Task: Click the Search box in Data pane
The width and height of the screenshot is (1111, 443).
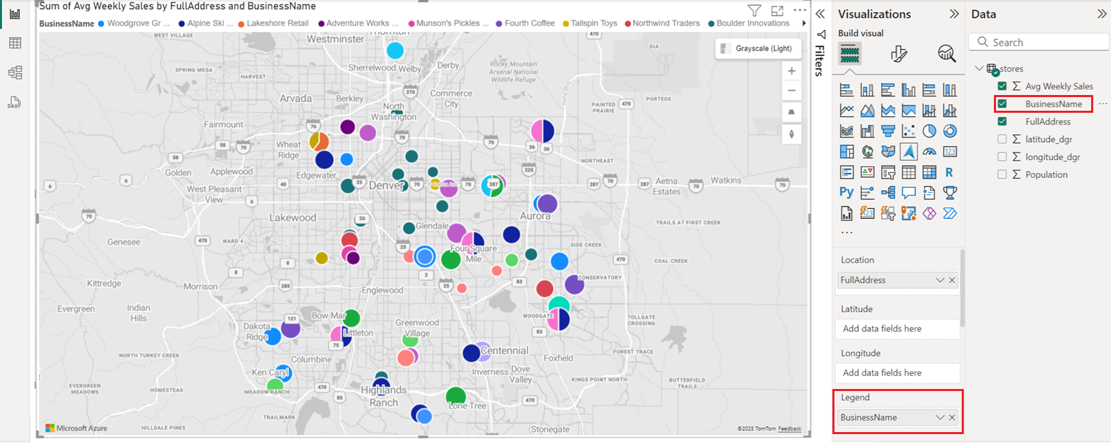Action: pyautogui.click(x=1038, y=42)
